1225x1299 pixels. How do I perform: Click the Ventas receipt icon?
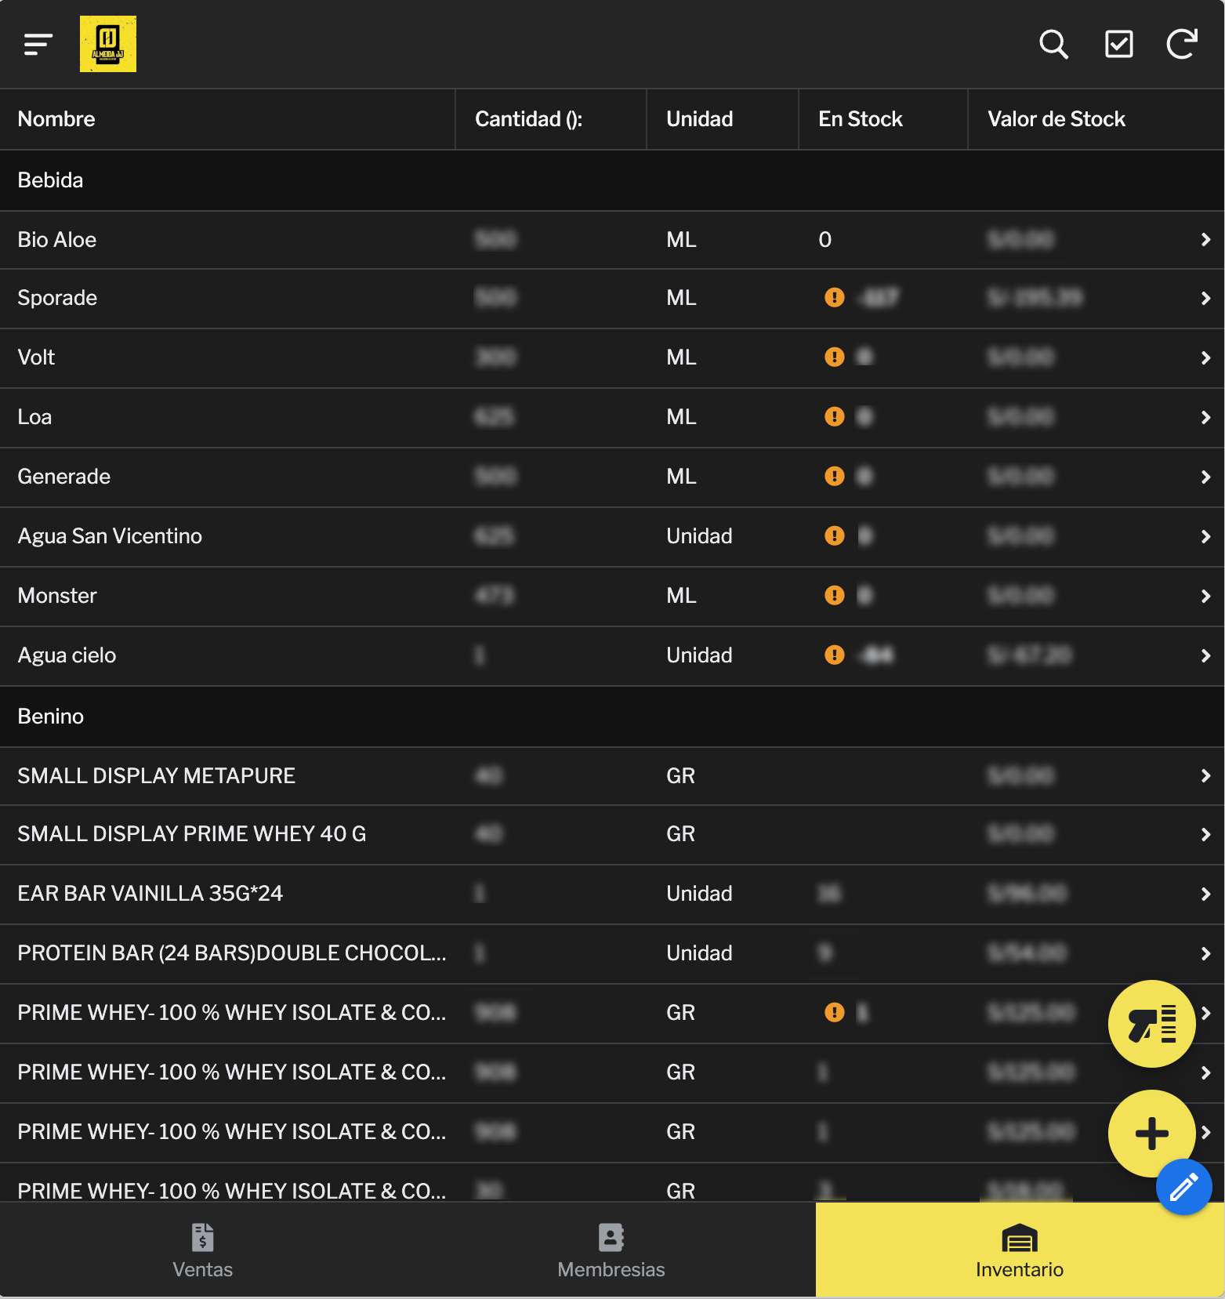202,1237
